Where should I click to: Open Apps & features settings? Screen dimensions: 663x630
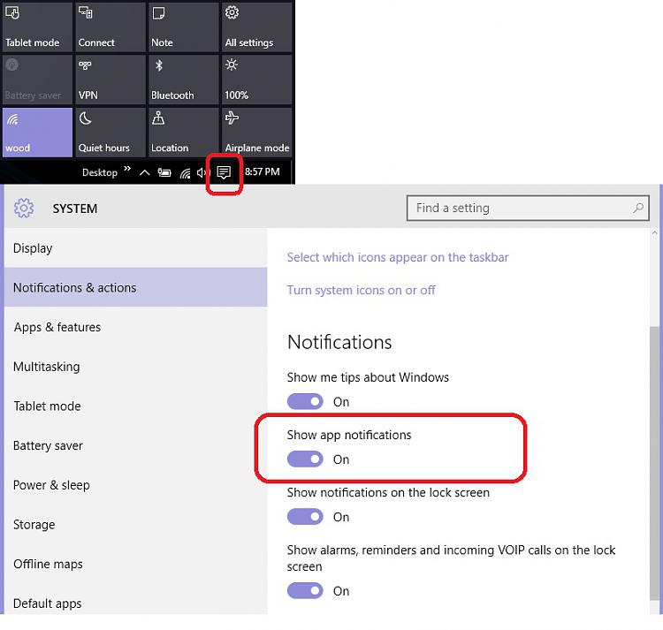click(136, 327)
